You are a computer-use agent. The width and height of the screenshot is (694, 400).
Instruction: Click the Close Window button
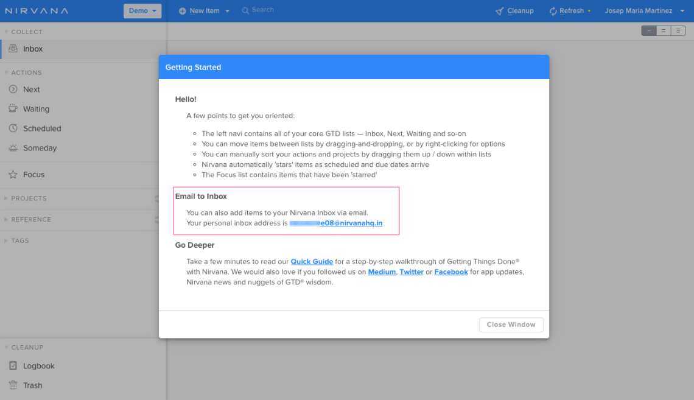(x=511, y=325)
